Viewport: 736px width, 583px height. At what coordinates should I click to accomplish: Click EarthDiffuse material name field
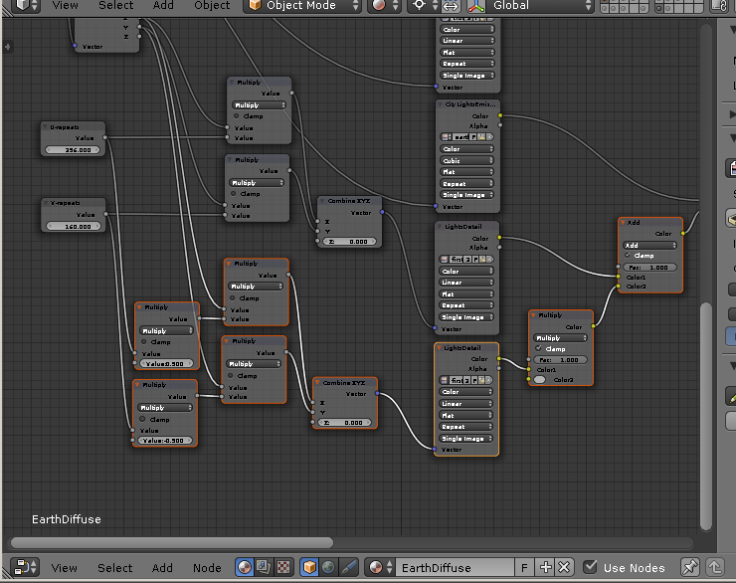tap(456, 567)
